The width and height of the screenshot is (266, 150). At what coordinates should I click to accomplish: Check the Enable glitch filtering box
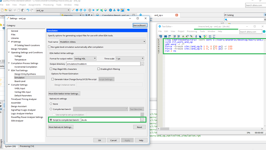99,69
